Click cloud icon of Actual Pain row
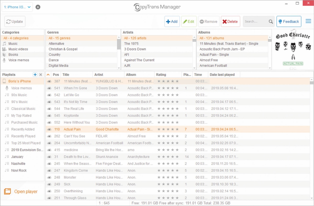 (x=49, y=129)
